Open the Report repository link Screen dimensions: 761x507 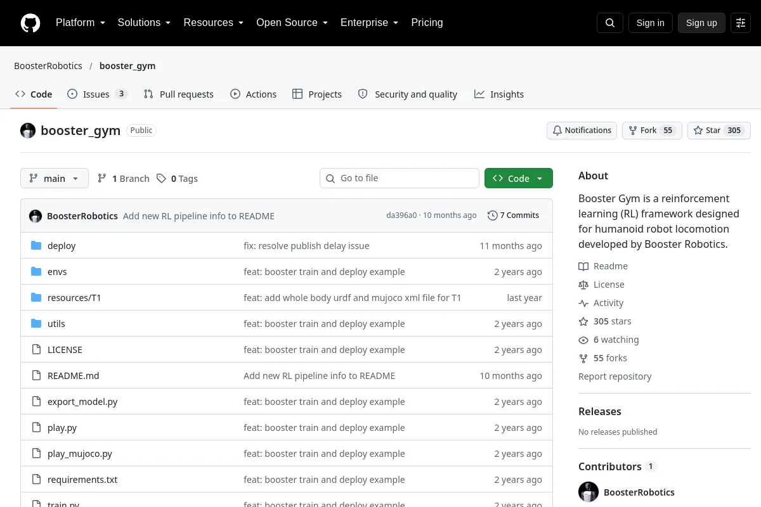615,376
